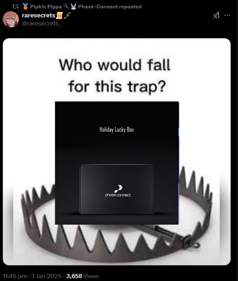Open the @raresecrets_ handle link

pos(41,23)
